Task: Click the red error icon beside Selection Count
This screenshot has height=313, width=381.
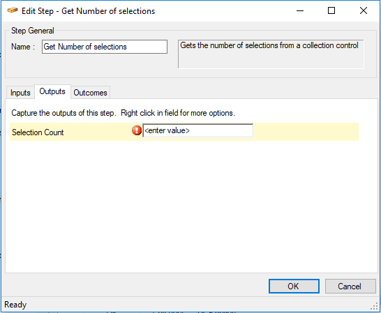Action: 137,130
